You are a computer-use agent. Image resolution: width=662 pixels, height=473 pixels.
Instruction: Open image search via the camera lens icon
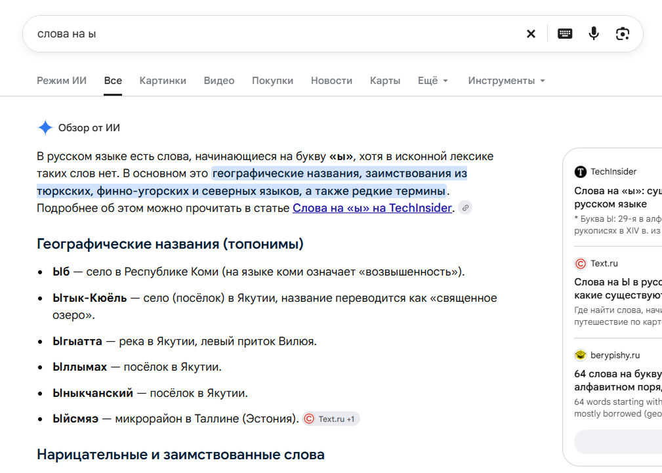(x=623, y=34)
